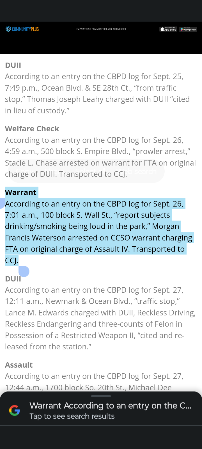Tap the Lance M. Edwards DUII paragraph
Viewport: 202px width, 449px height.
pyautogui.click(x=100, y=318)
